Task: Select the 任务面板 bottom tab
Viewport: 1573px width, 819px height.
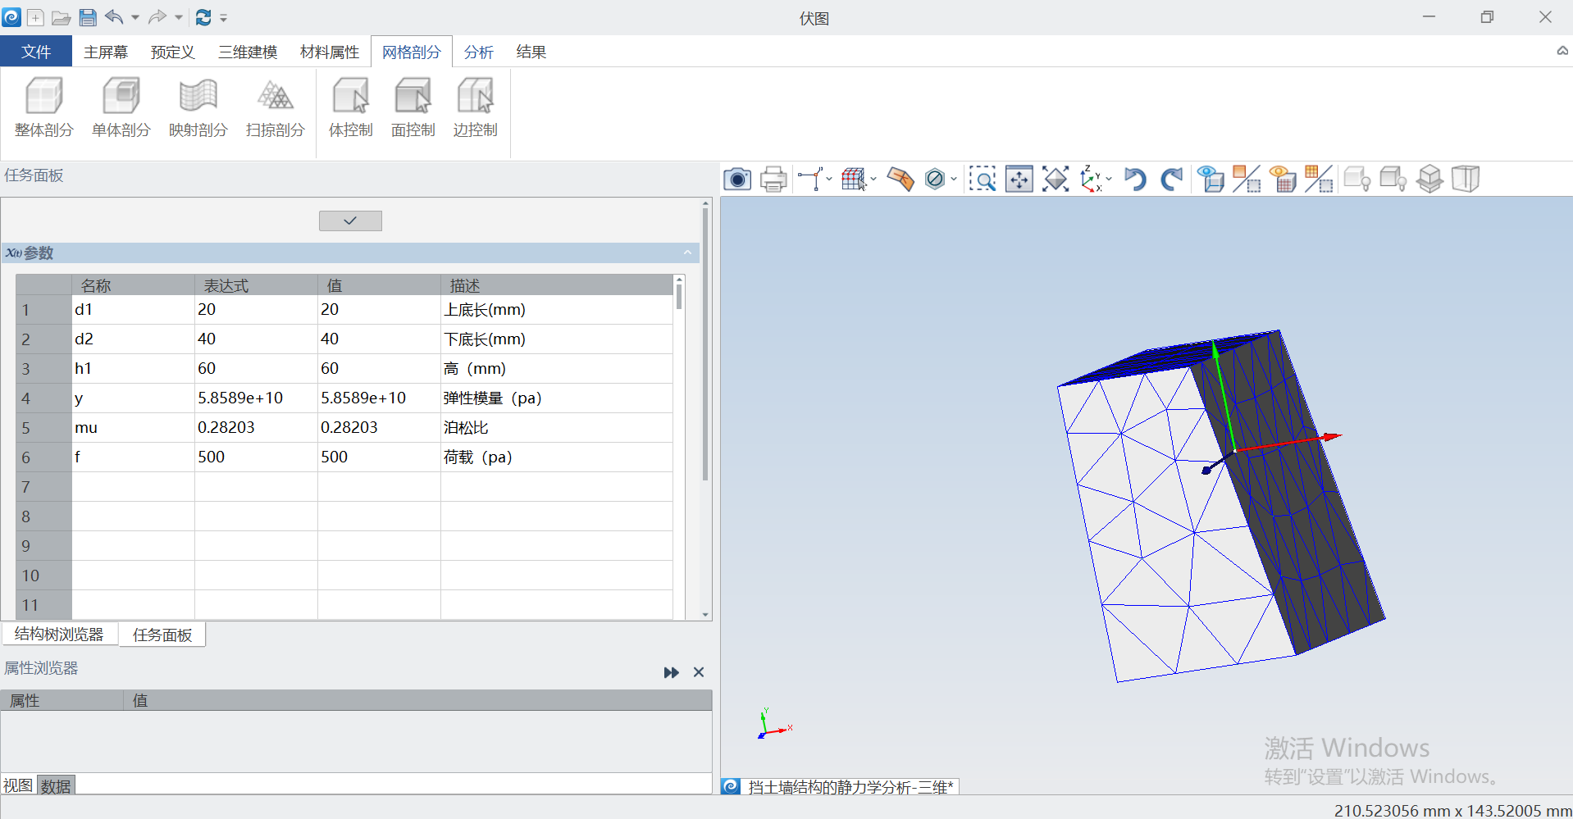Action: tap(162, 635)
